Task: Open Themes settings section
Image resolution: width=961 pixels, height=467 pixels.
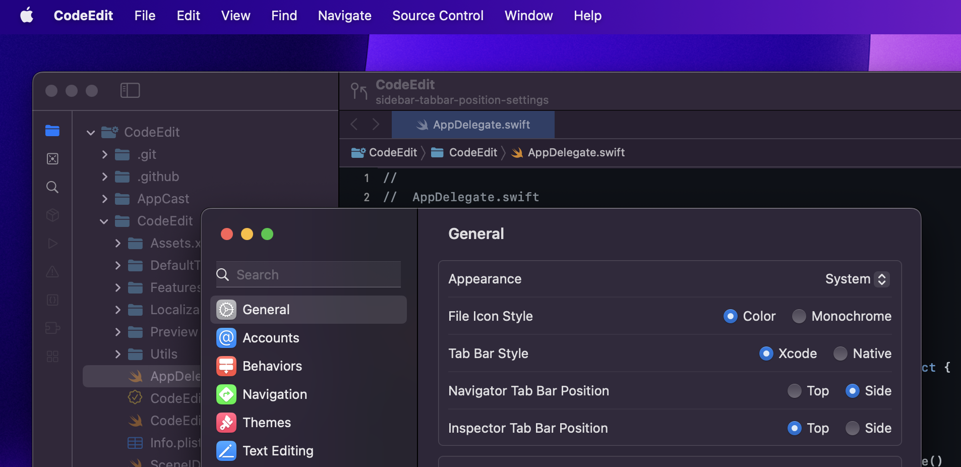Action: [309, 423]
